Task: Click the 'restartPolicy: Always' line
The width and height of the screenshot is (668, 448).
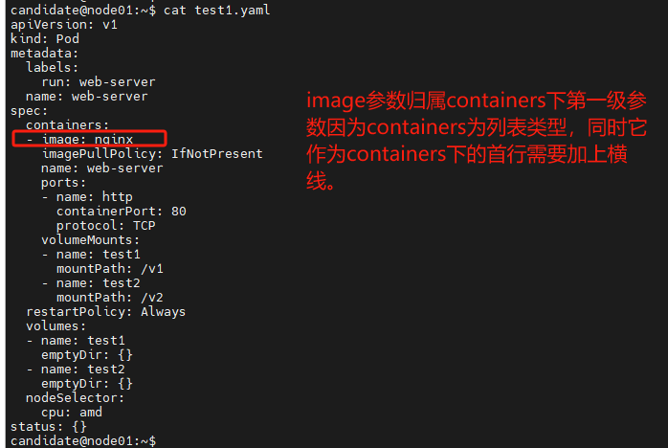Action: pos(105,311)
